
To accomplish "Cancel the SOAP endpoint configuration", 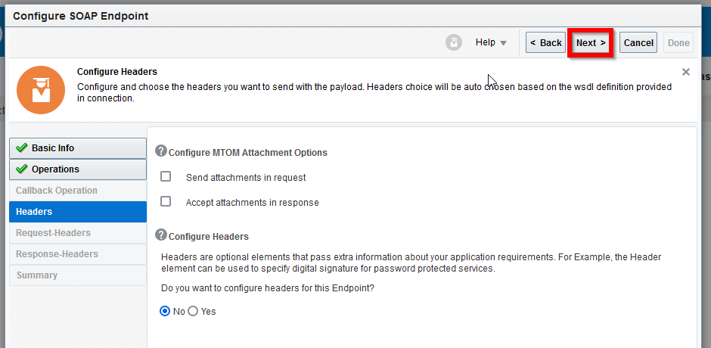I will tap(638, 42).
